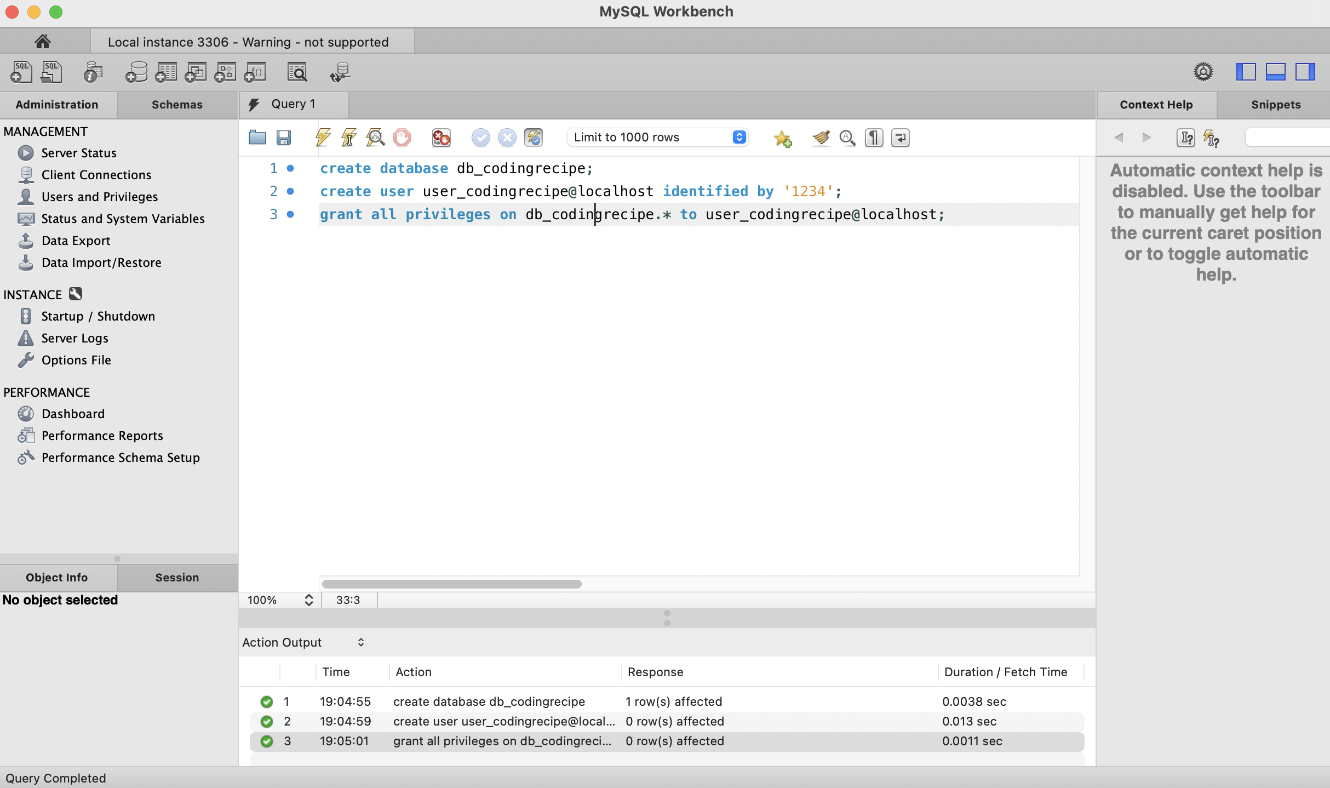This screenshot has width=1330, height=788.
Task: Open script file folder icon in query toolbar
Action: click(x=257, y=137)
